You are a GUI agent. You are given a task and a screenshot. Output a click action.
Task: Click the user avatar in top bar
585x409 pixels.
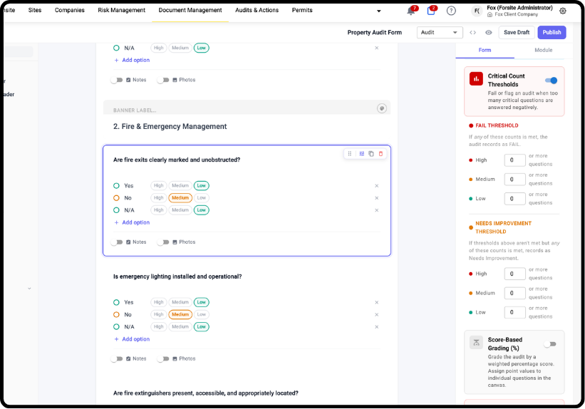pos(477,11)
